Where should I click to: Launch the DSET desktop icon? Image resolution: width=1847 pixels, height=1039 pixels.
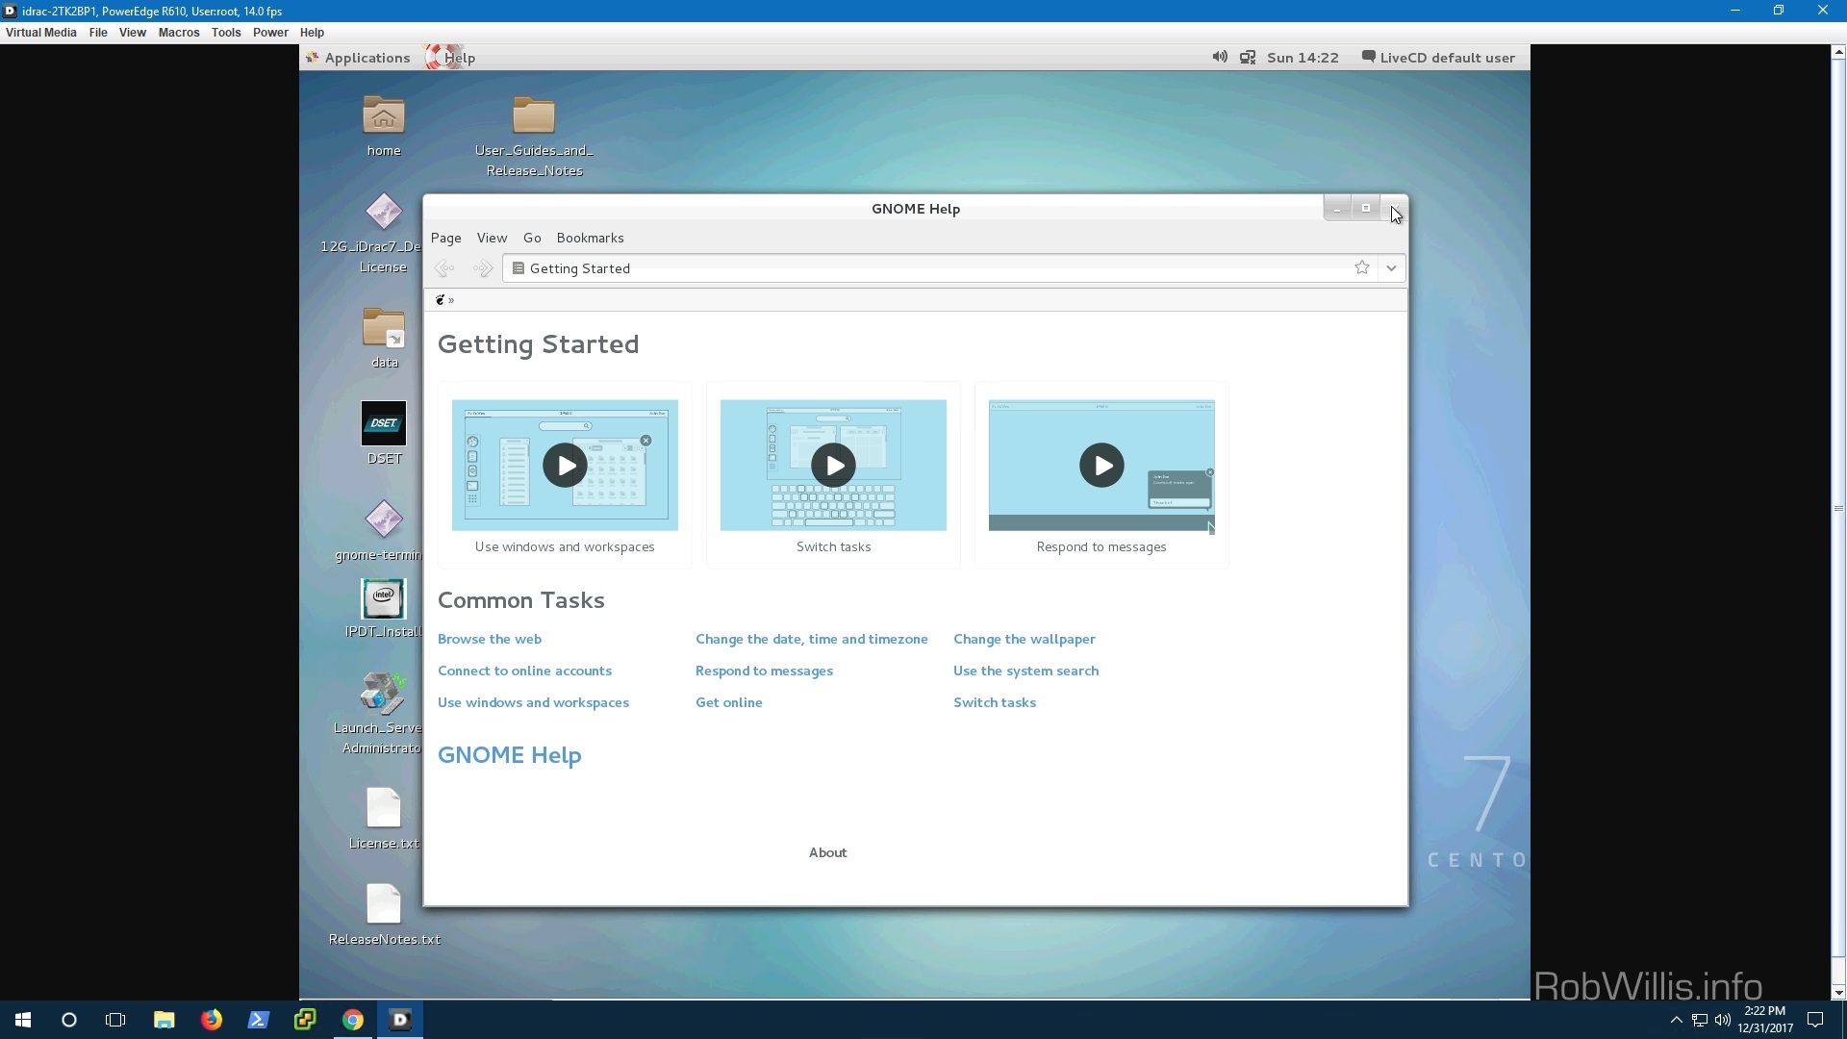pyautogui.click(x=384, y=423)
